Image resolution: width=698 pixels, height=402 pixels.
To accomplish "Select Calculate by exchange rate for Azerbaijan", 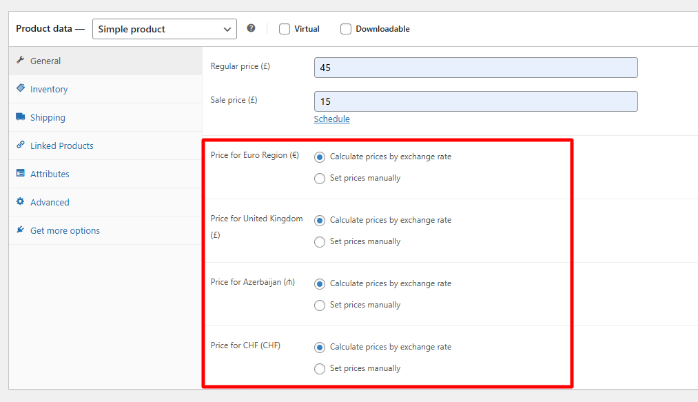I will (x=320, y=283).
